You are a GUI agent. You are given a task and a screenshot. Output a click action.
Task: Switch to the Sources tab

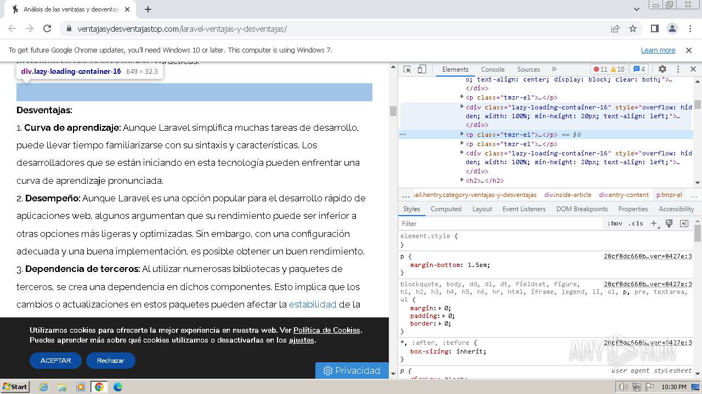tap(529, 69)
